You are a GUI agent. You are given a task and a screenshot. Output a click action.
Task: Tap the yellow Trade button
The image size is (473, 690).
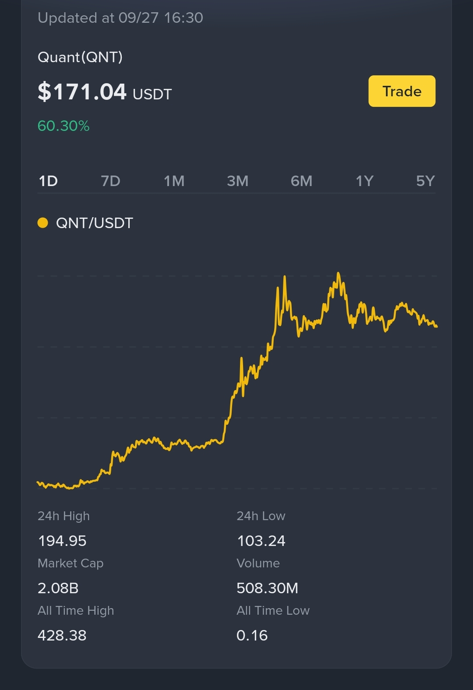[402, 91]
